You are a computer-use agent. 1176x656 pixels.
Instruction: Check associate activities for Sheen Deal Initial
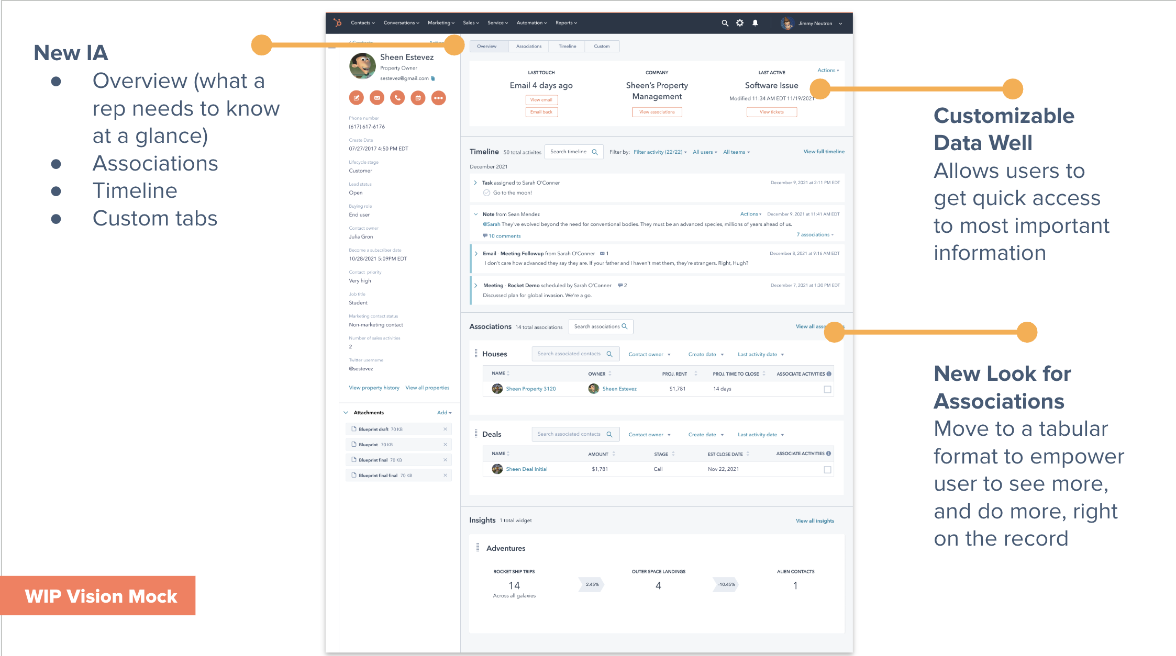click(x=827, y=470)
